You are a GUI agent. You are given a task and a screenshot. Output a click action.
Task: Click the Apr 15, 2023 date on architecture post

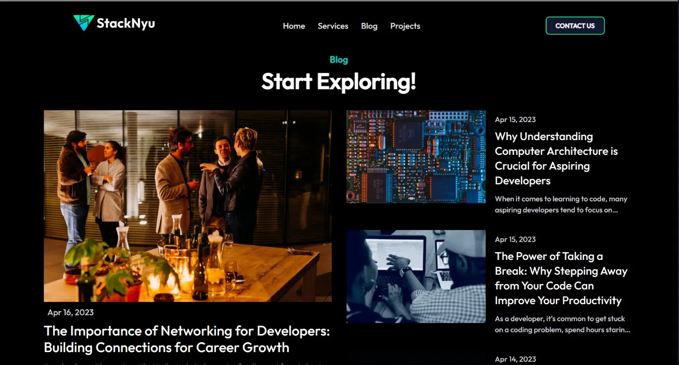point(515,119)
